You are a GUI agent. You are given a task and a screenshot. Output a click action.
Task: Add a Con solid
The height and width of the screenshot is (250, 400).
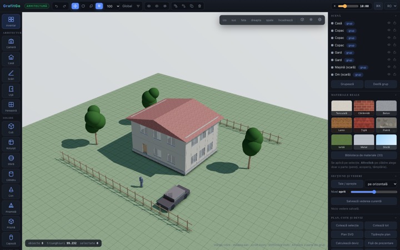(11, 192)
